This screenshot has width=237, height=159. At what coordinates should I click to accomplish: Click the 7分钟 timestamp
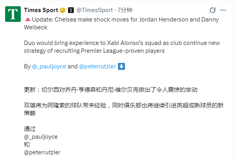tap(125, 10)
